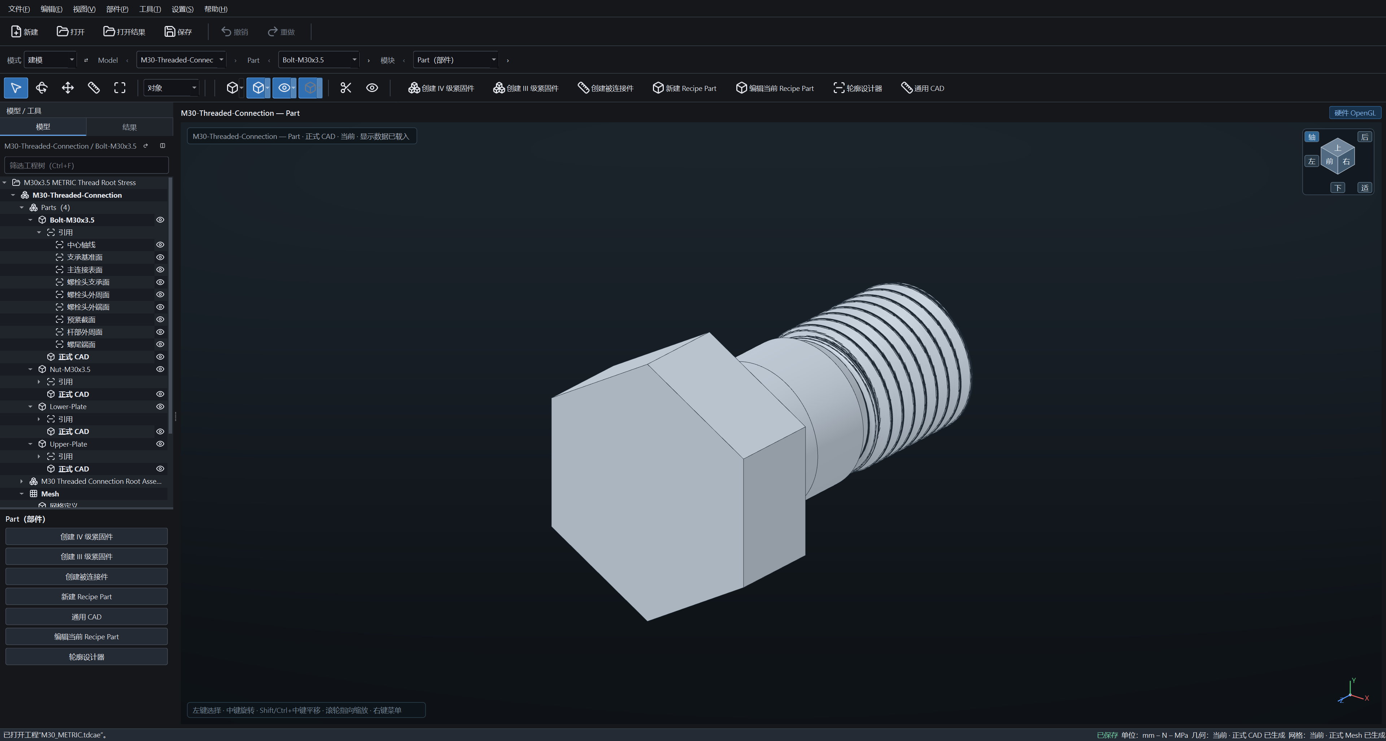Image resolution: width=1386 pixels, height=741 pixels.
Task: Click the scissors cut tool
Action: click(x=346, y=88)
